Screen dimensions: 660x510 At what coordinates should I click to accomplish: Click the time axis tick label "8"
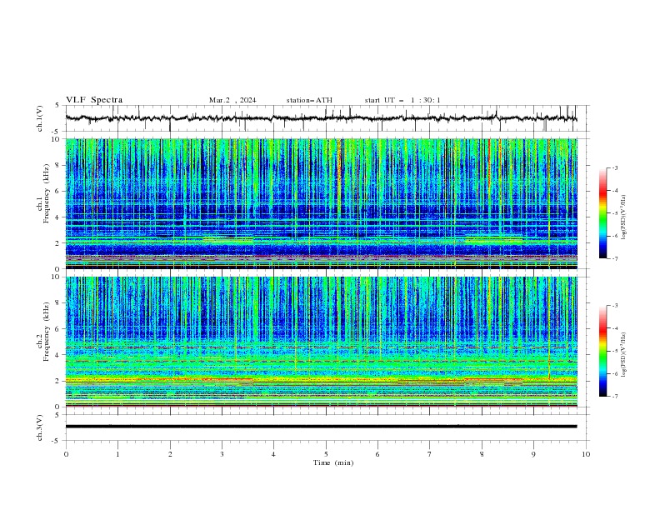pos(482,454)
